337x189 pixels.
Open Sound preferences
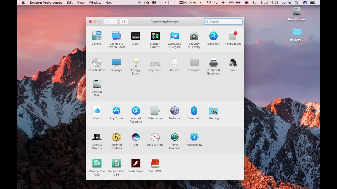233,65
